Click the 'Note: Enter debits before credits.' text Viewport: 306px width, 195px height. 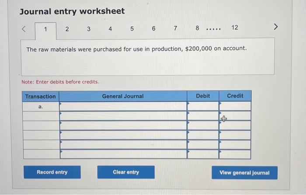60,82
